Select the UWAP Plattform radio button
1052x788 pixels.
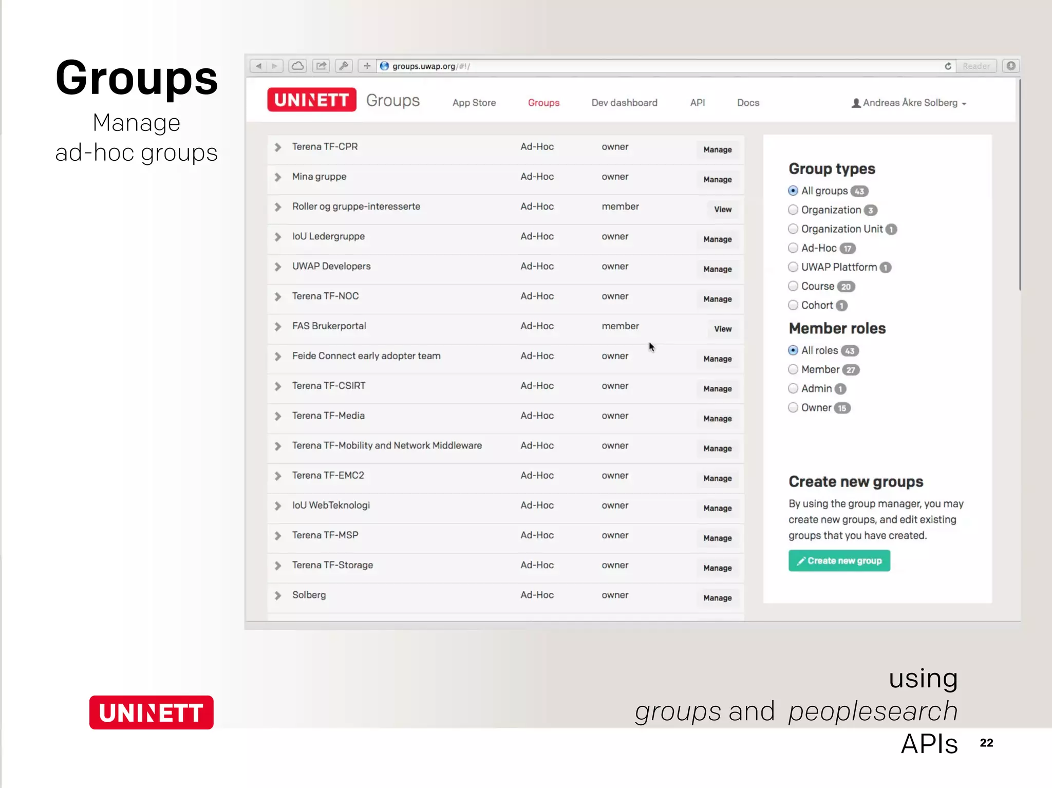[x=793, y=267]
